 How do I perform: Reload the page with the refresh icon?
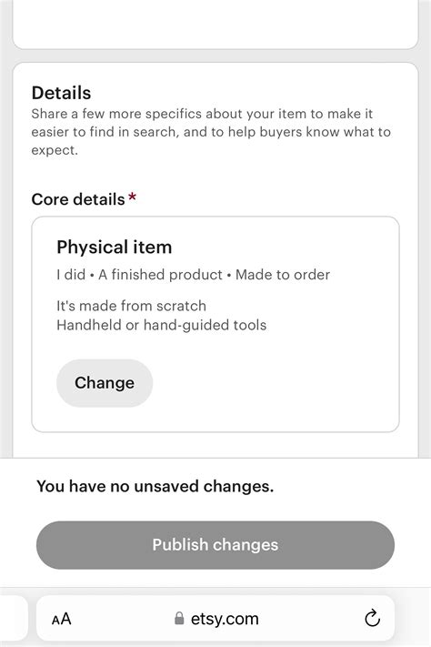point(373,618)
